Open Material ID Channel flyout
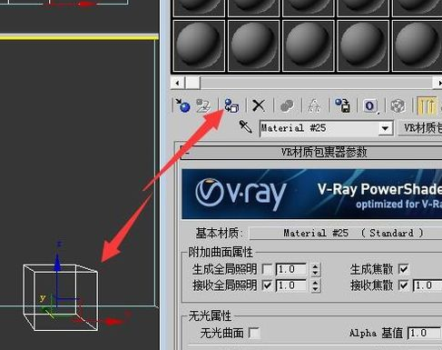Screen dimensions: 442x350 tap(370, 105)
